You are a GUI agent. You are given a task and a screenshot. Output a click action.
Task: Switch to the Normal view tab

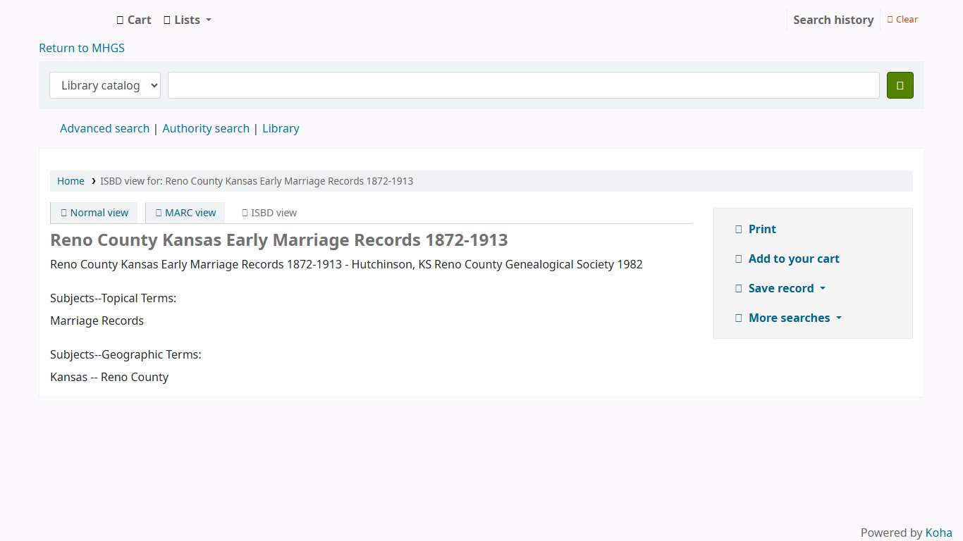pos(99,213)
